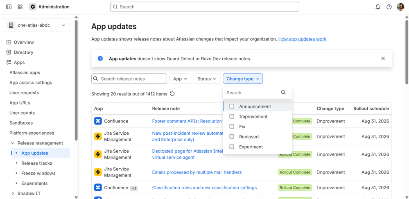
Task: Open App URLs page
Action: pos(20,103)
